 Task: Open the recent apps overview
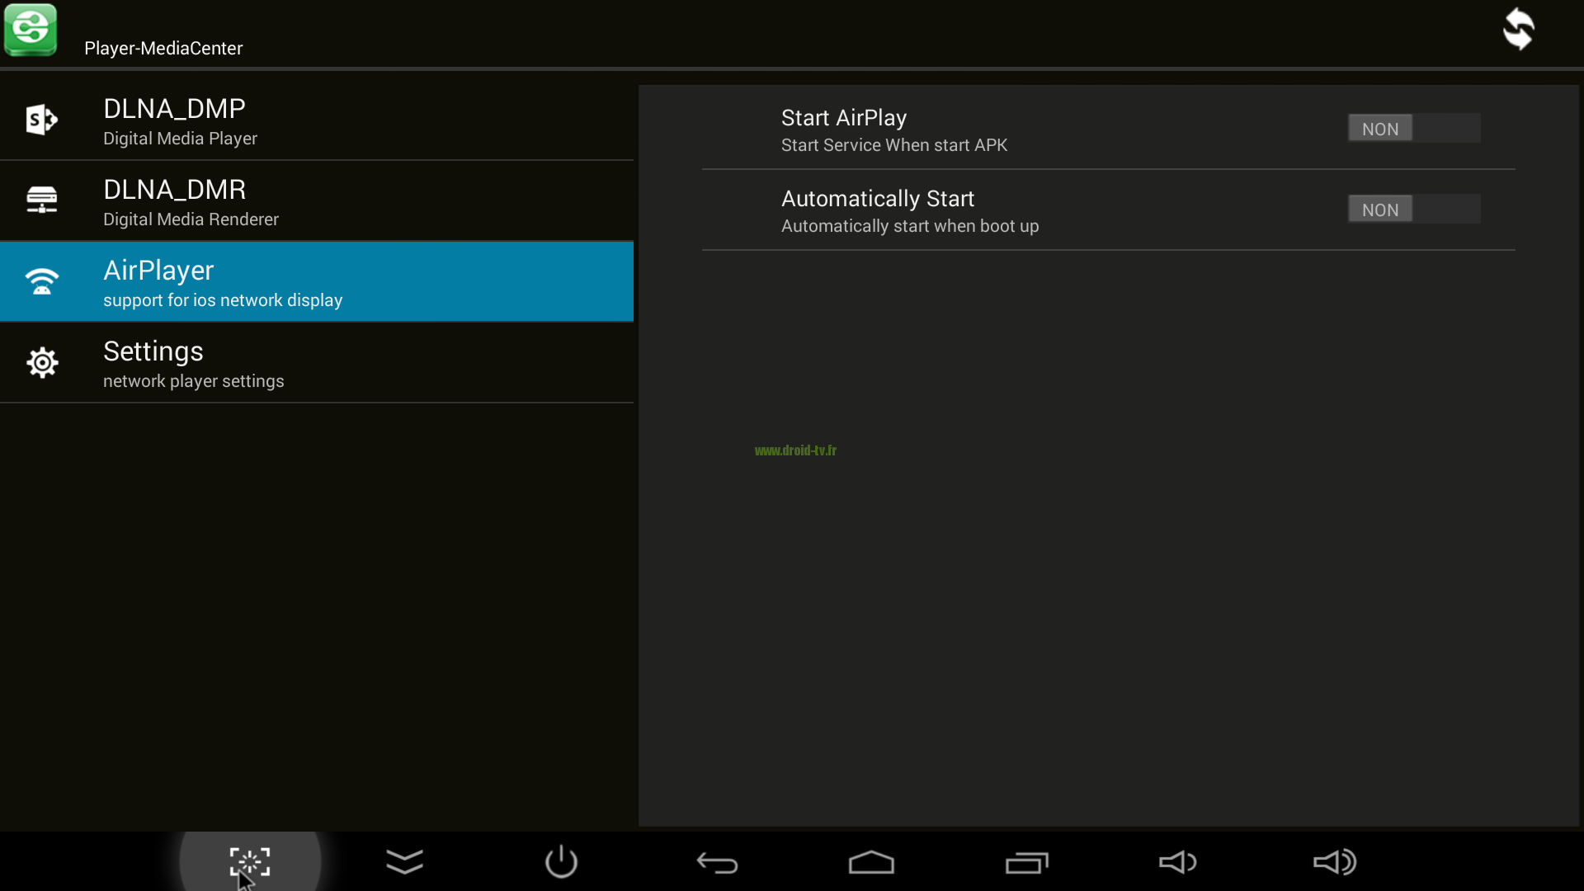[x=1027, y=862]
